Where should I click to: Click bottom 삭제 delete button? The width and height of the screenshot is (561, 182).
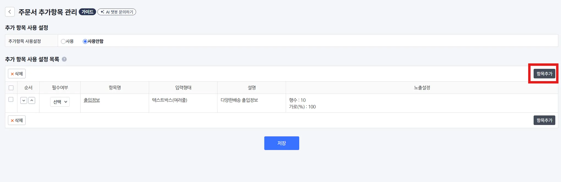17,120
